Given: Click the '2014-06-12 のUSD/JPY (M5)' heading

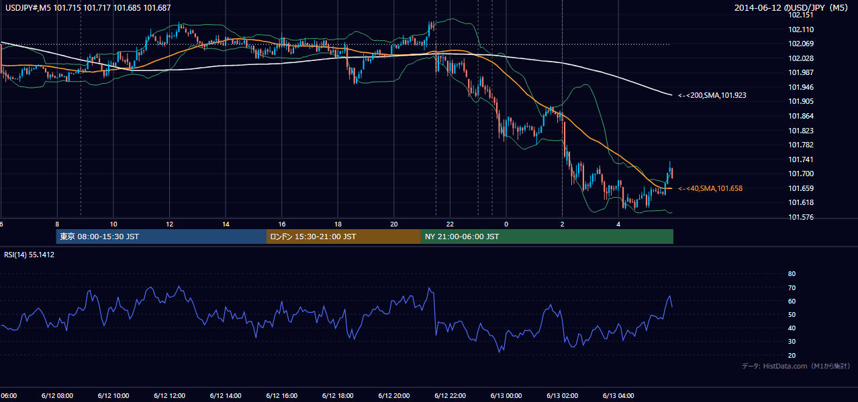Looking at the screenshot, I should coord(792,8).
